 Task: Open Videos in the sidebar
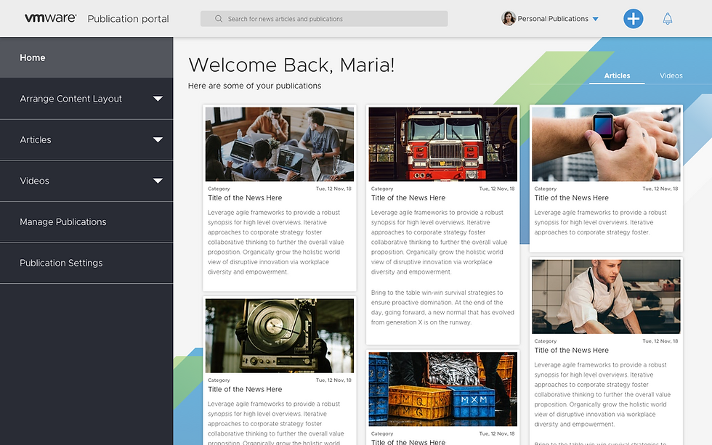(86, 181)
